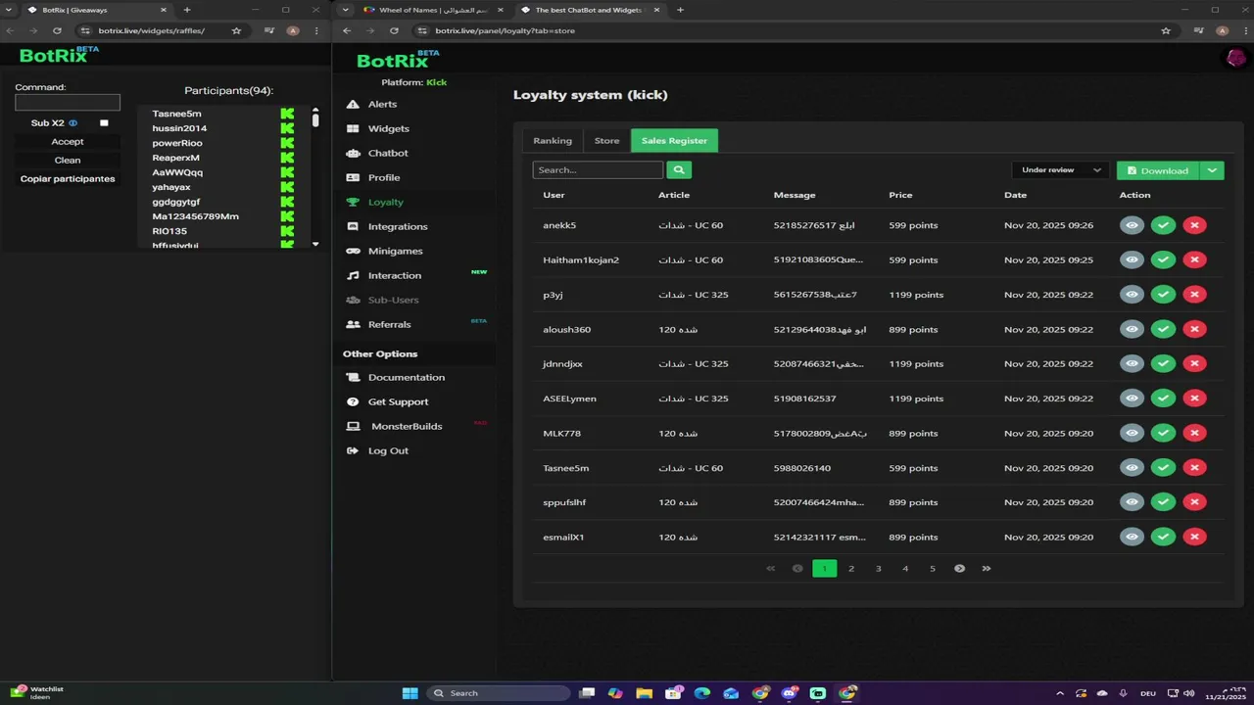Click Copiar participantes button
Screen dimensions: 1254x705
click(x=68, y=179)
